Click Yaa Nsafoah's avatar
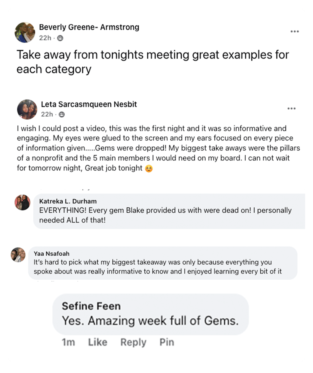Screen dimensions: 313x373 click(18, 255)
